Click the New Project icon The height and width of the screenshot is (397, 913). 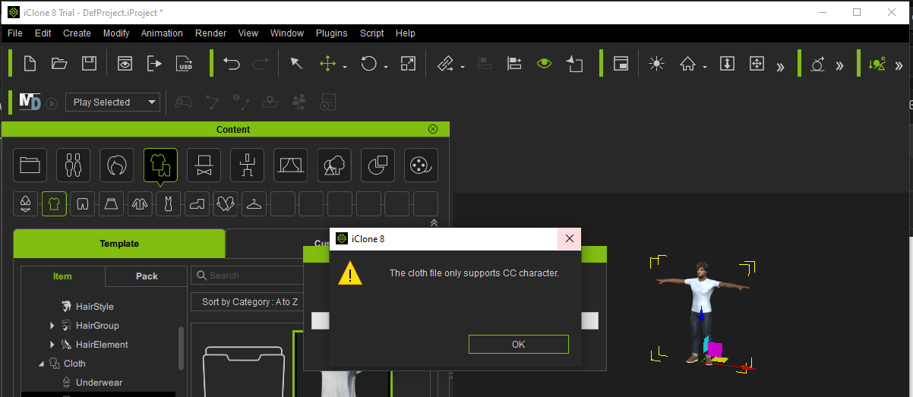(30, 64)
